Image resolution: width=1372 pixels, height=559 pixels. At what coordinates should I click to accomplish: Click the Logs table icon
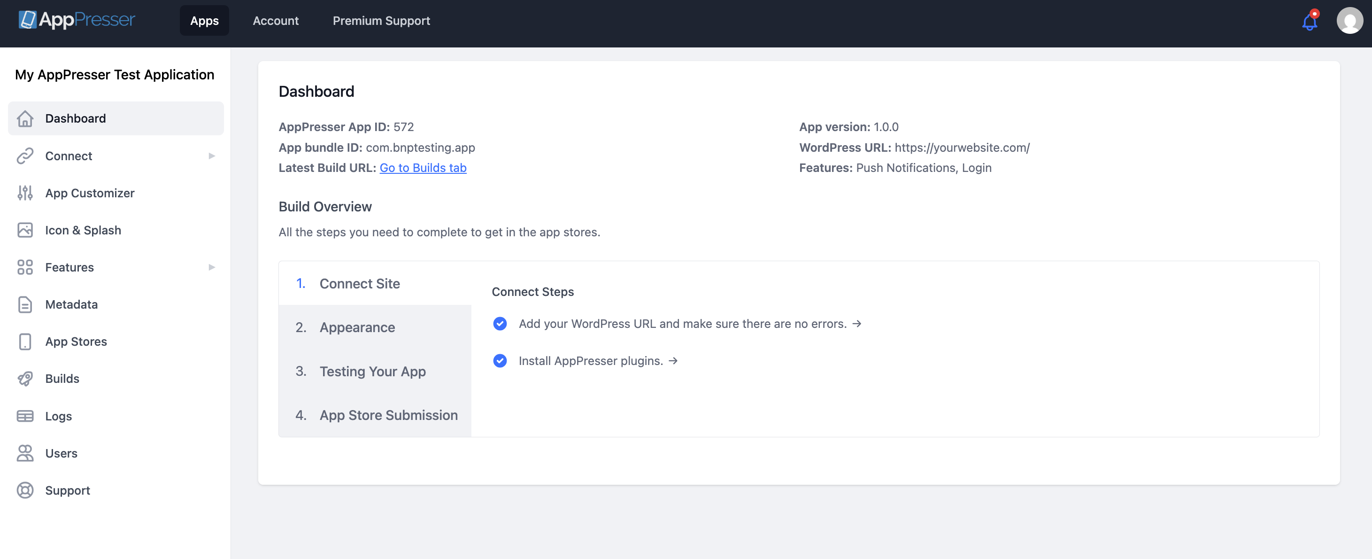(x=25, y=416)
